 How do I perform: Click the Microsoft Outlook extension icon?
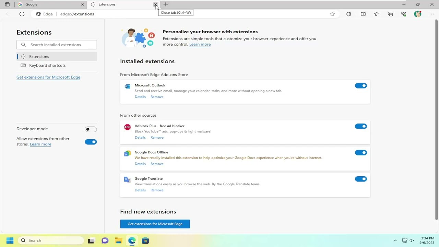click(x=127, y=86)
